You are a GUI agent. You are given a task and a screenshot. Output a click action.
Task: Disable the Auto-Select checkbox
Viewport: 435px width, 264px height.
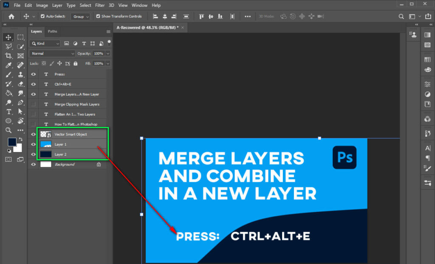(42, 16)
